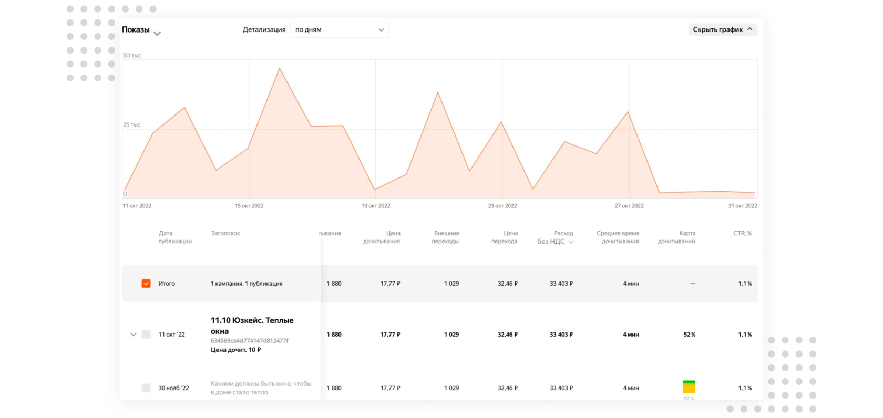
Task: Open Расход без НДС dropdown arrow
Action: (x=571, y=242)
